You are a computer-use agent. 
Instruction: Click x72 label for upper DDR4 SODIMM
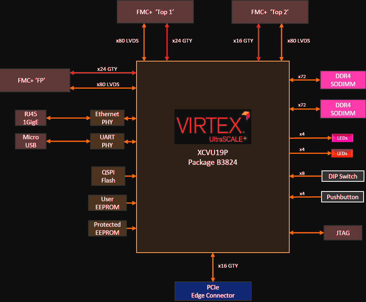(x=302, y=77)
